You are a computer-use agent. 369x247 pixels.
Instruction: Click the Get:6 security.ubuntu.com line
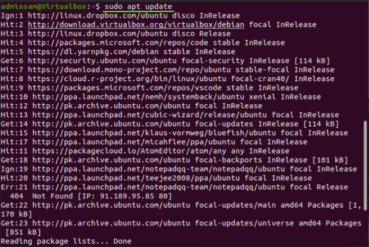(x=165, y=61)
